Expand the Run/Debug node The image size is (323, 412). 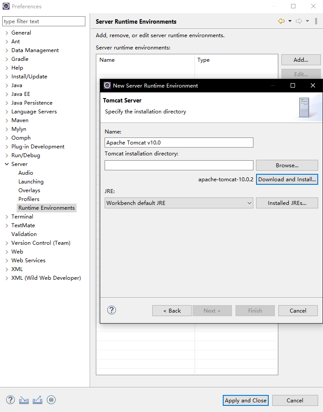click(7, 155)
